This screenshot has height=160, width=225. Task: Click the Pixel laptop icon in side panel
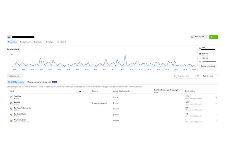click(x=200, y=48)
